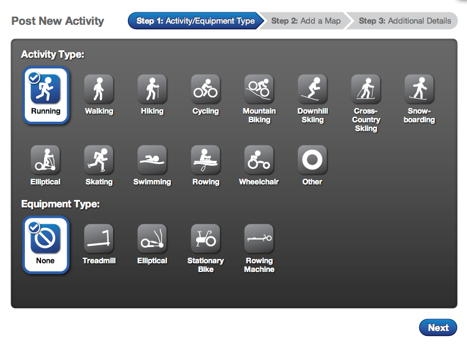Click the Activity Type: label
This screenshot has width=467, height=344.
point(53,55)
